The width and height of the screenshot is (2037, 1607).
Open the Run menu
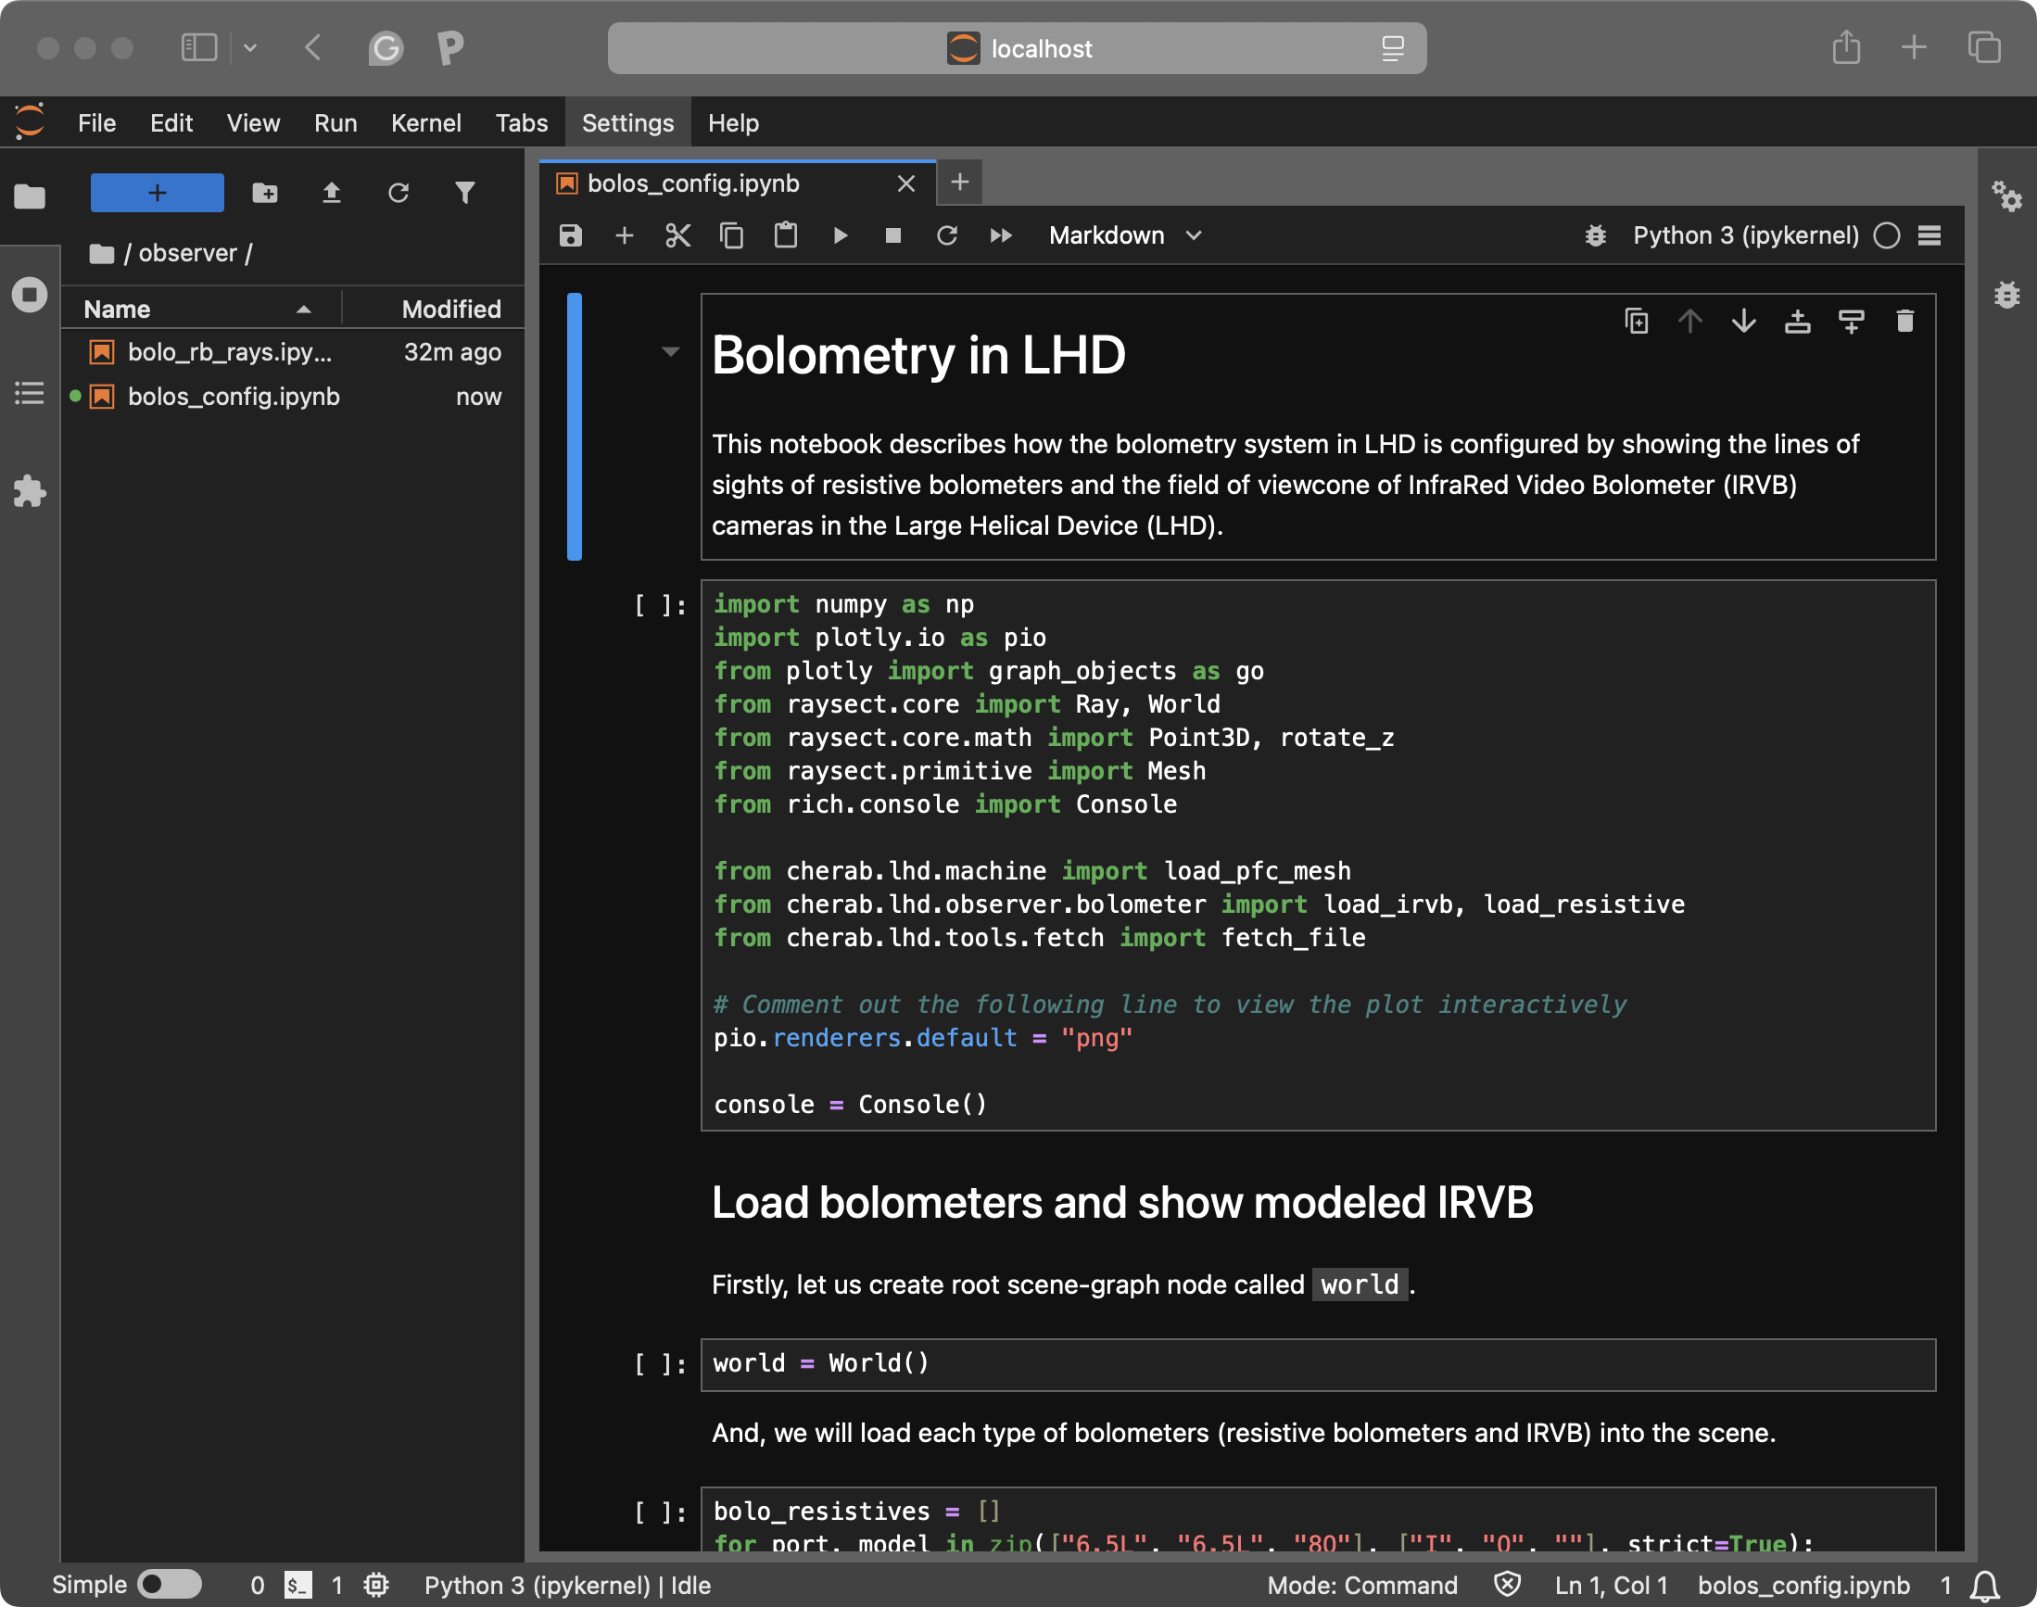(x=335, y=123)
